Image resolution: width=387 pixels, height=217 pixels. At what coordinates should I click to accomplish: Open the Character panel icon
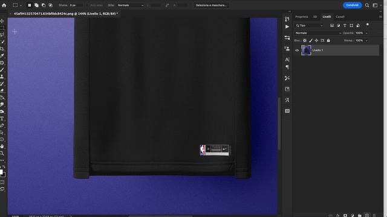pyautogui.click(x=287, y=60)
